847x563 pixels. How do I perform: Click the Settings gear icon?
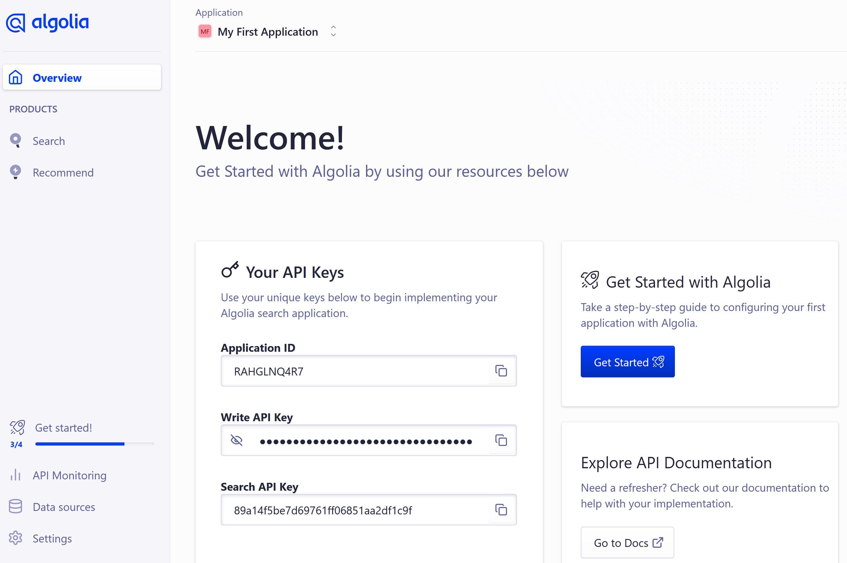click(x=15, y=538)
